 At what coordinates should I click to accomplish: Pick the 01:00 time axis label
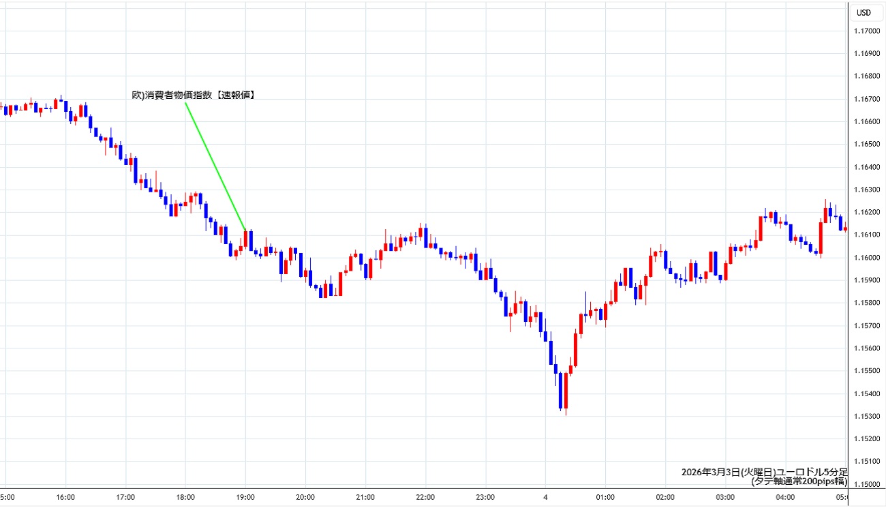[605, 497]
